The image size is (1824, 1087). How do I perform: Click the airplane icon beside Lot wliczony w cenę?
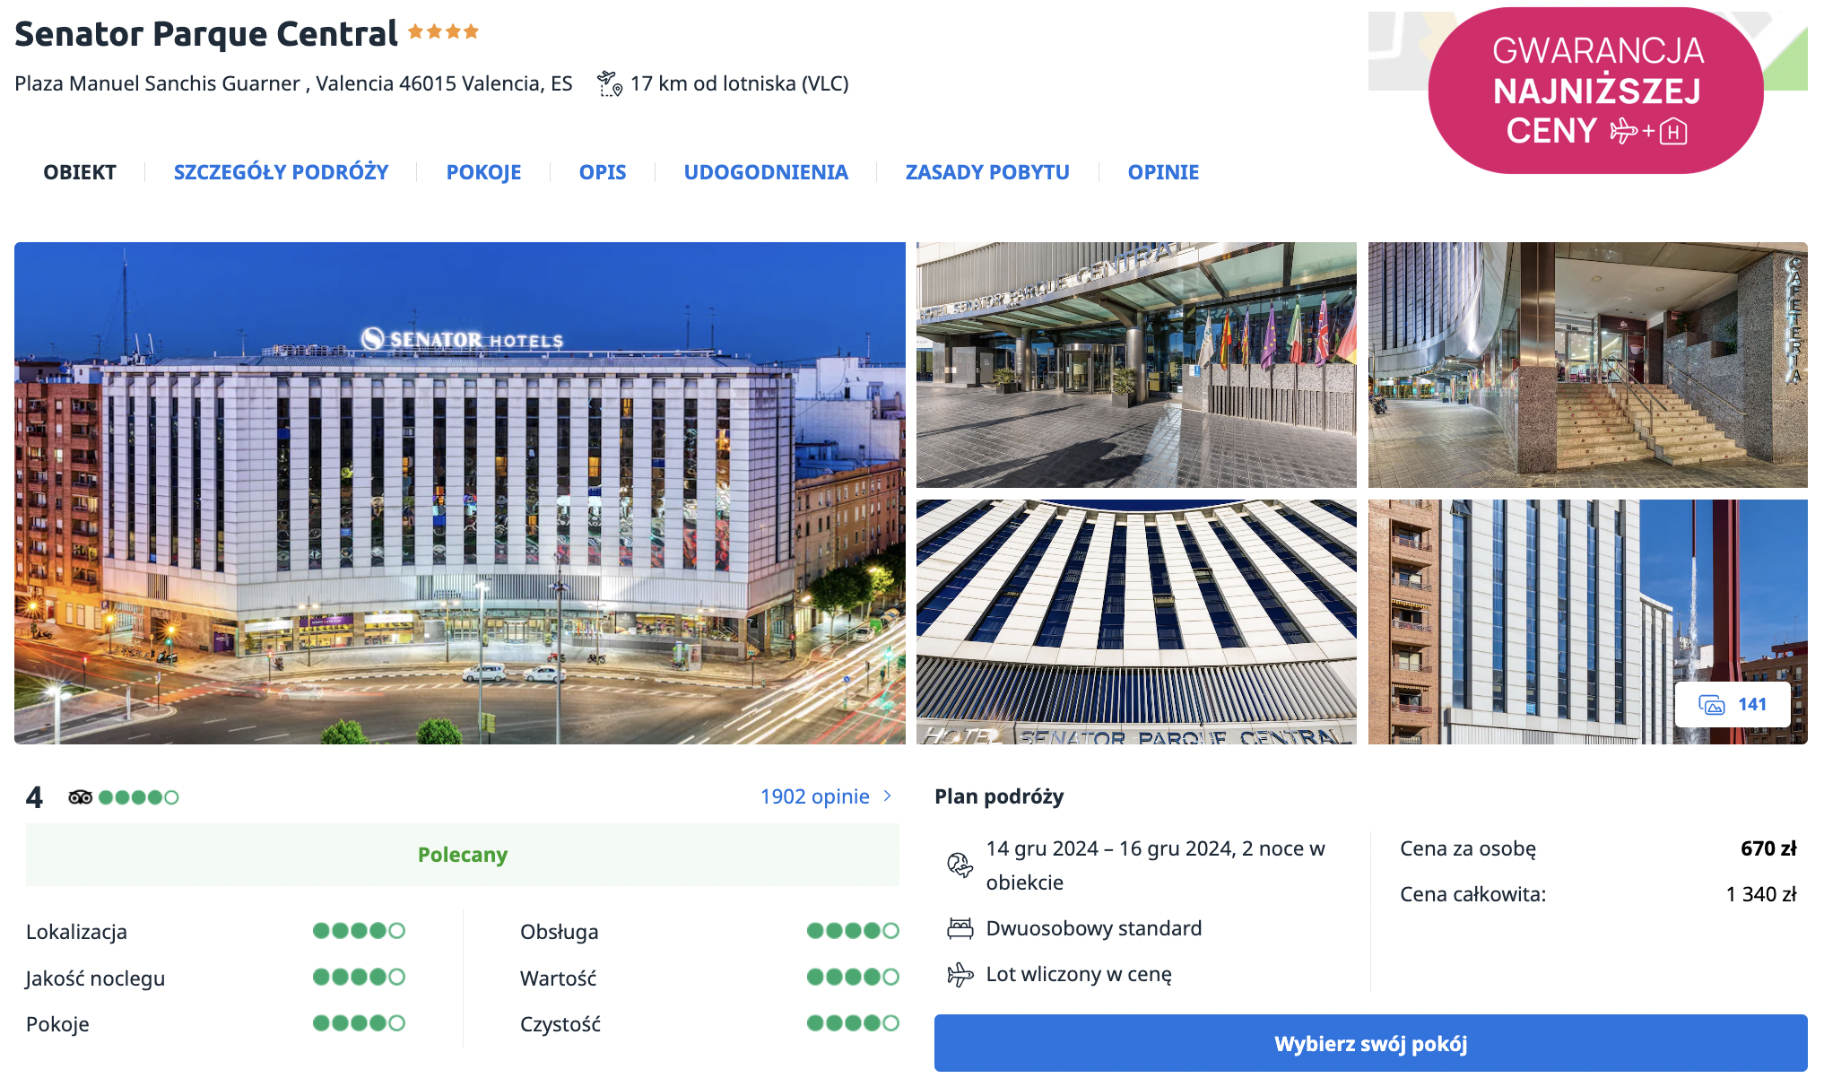coord(960,974)
